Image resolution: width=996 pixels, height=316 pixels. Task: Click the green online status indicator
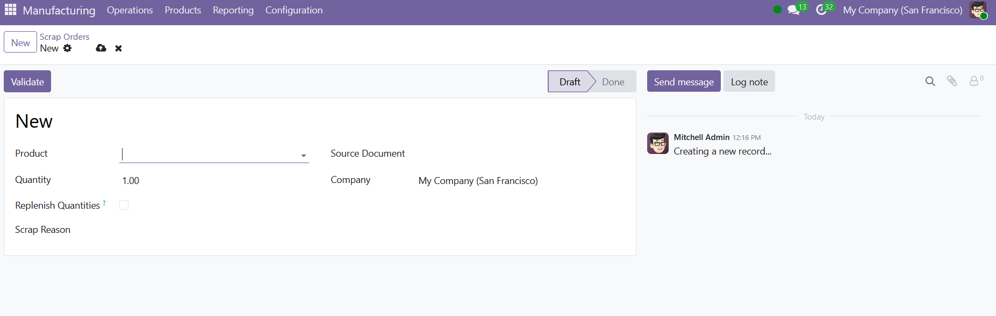click(777, 10)
